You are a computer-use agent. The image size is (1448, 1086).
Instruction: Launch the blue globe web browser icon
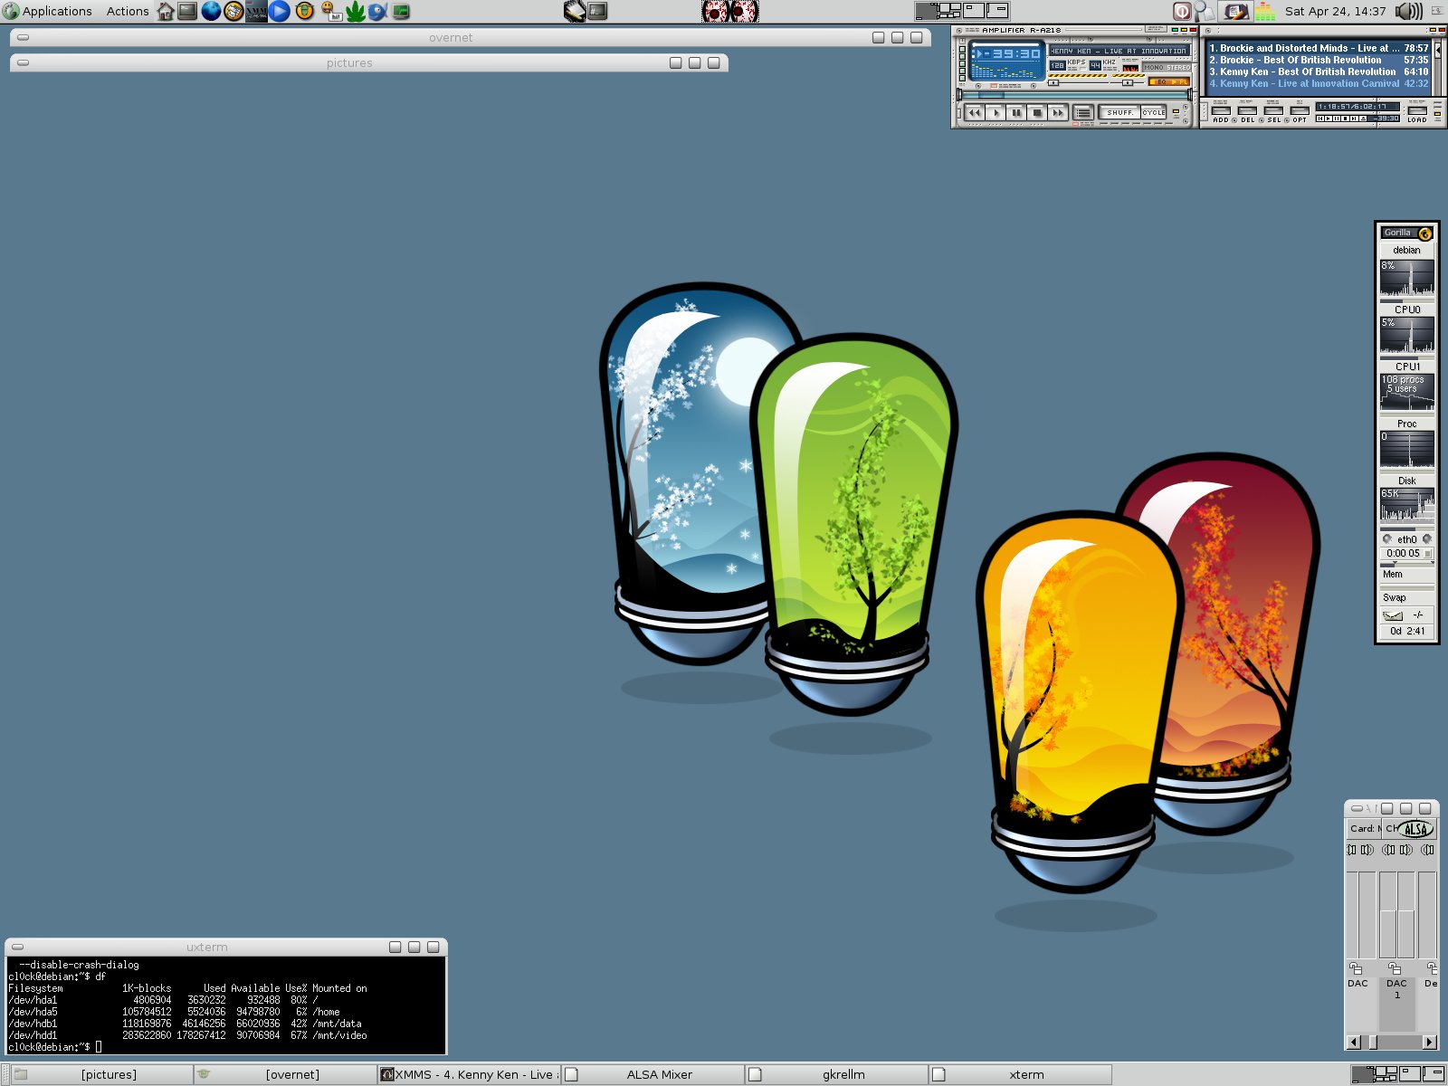[211, 11]
